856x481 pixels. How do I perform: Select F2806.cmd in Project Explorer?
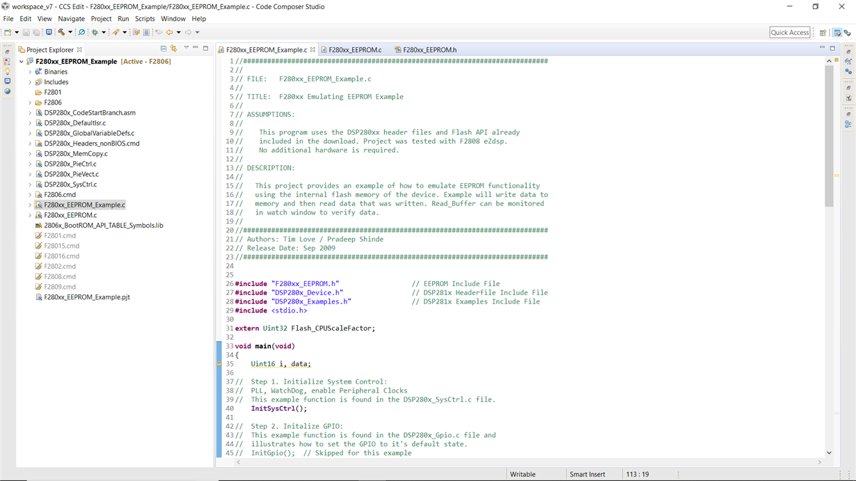coord(59,195)
